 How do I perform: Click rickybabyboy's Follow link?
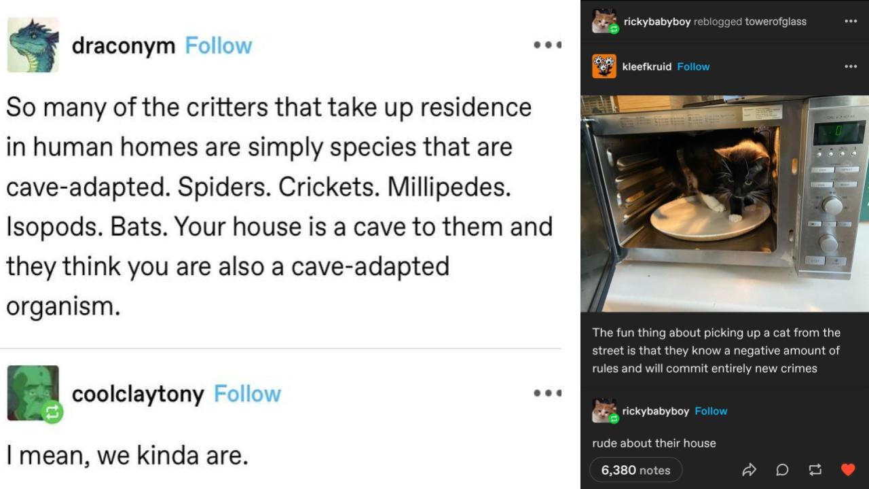pos(711,411)
